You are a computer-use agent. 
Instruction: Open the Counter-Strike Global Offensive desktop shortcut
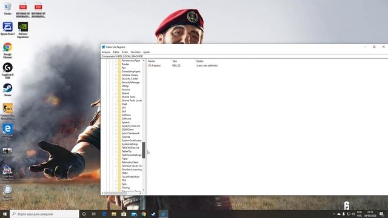click(x=8, y=111)
